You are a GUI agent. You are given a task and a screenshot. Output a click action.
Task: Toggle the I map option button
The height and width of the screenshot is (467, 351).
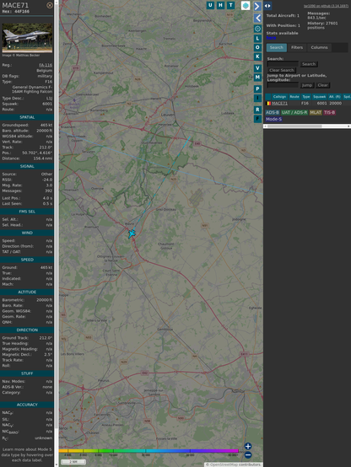257,98
